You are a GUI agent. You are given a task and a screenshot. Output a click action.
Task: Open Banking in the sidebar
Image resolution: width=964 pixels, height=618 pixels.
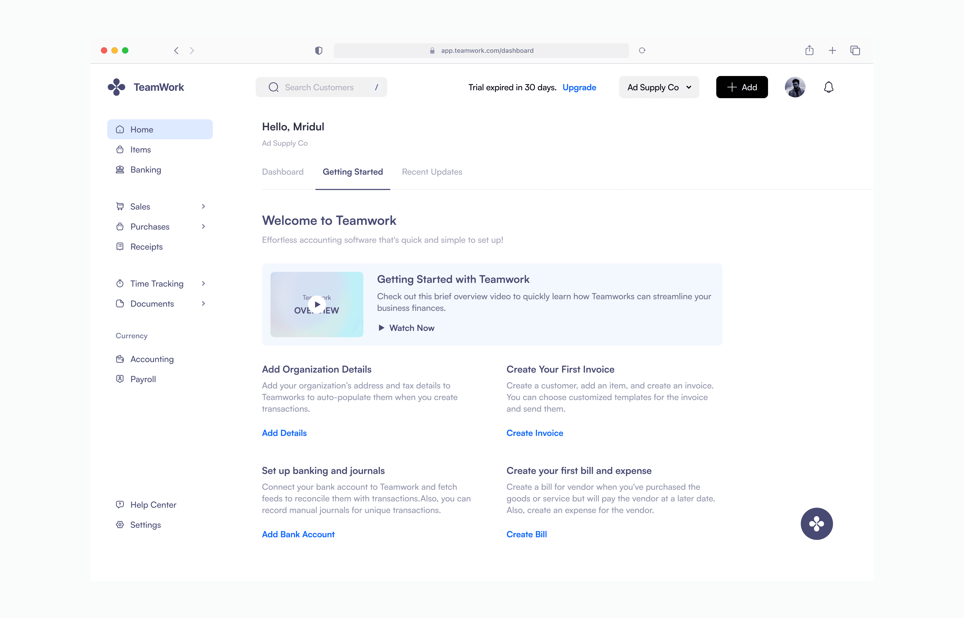pos(146,170)
